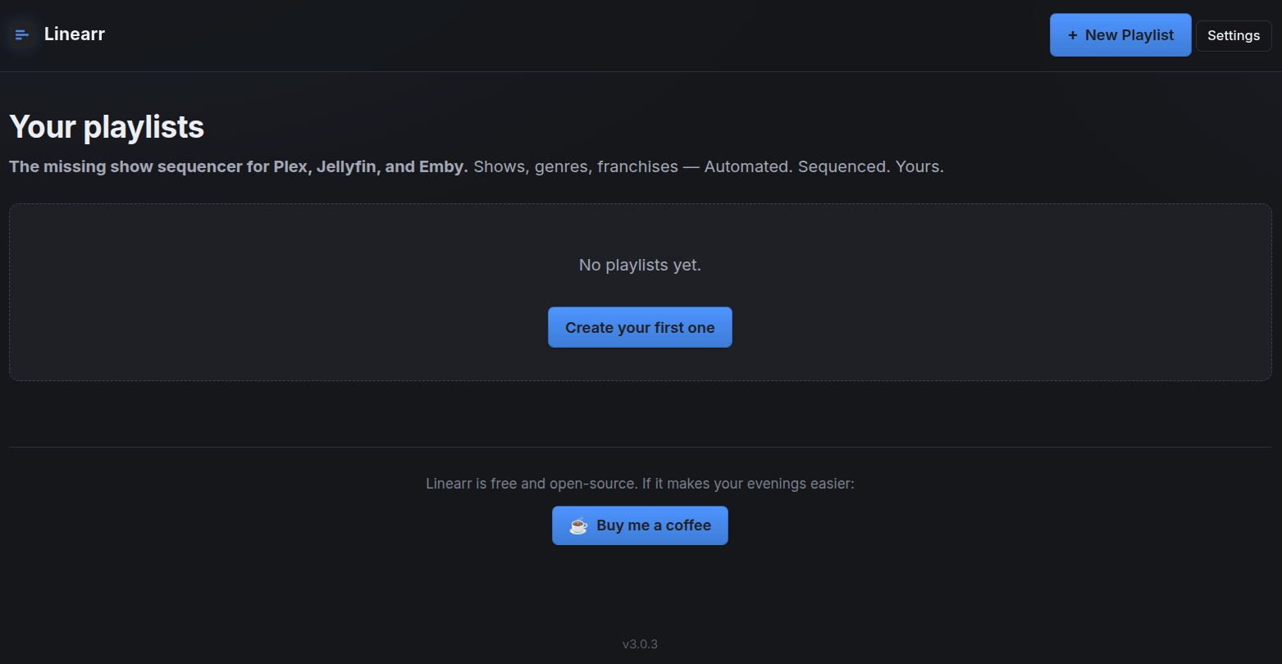Click the No playlists yet message

[x=640, y=265]
